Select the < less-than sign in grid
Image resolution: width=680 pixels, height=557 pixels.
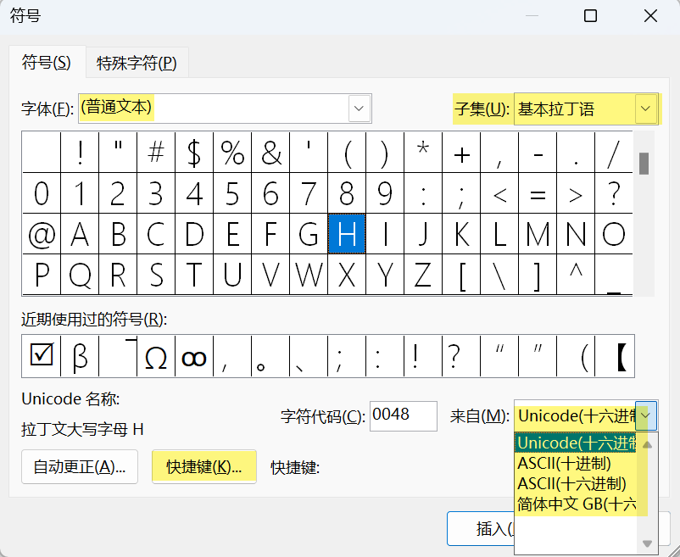point(499,193)
